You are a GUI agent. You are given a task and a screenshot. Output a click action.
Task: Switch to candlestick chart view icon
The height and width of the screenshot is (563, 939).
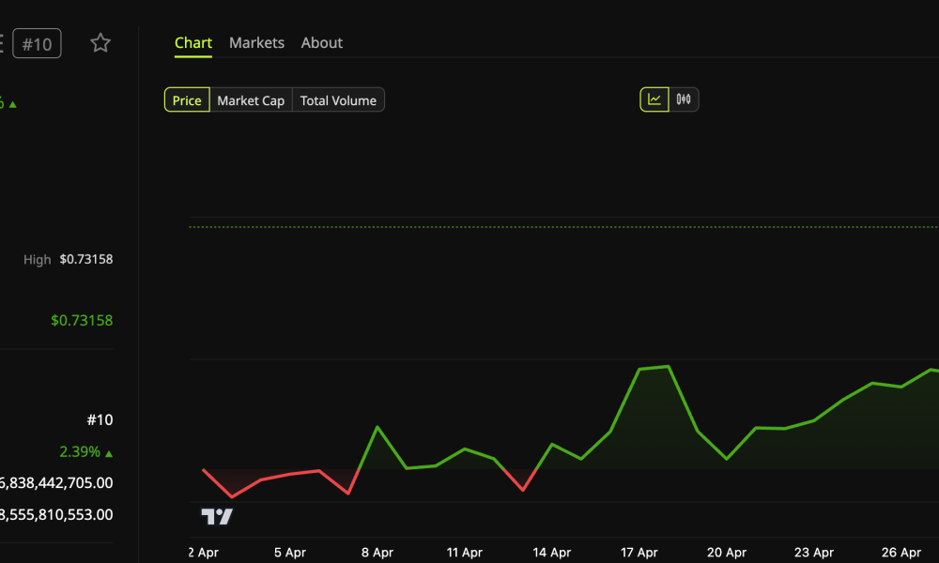[684, 99]
